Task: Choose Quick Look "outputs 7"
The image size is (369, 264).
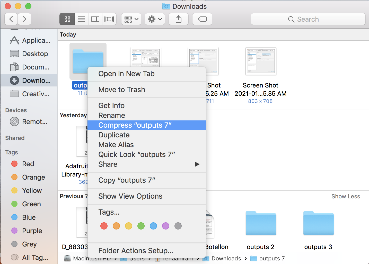Action: (147, 155)
